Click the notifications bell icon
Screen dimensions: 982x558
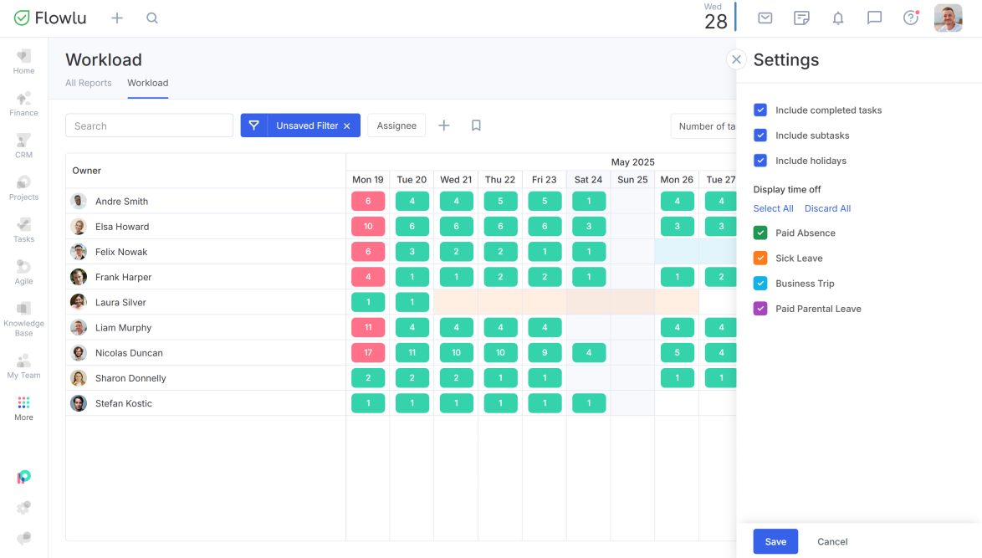click(838, 18)
